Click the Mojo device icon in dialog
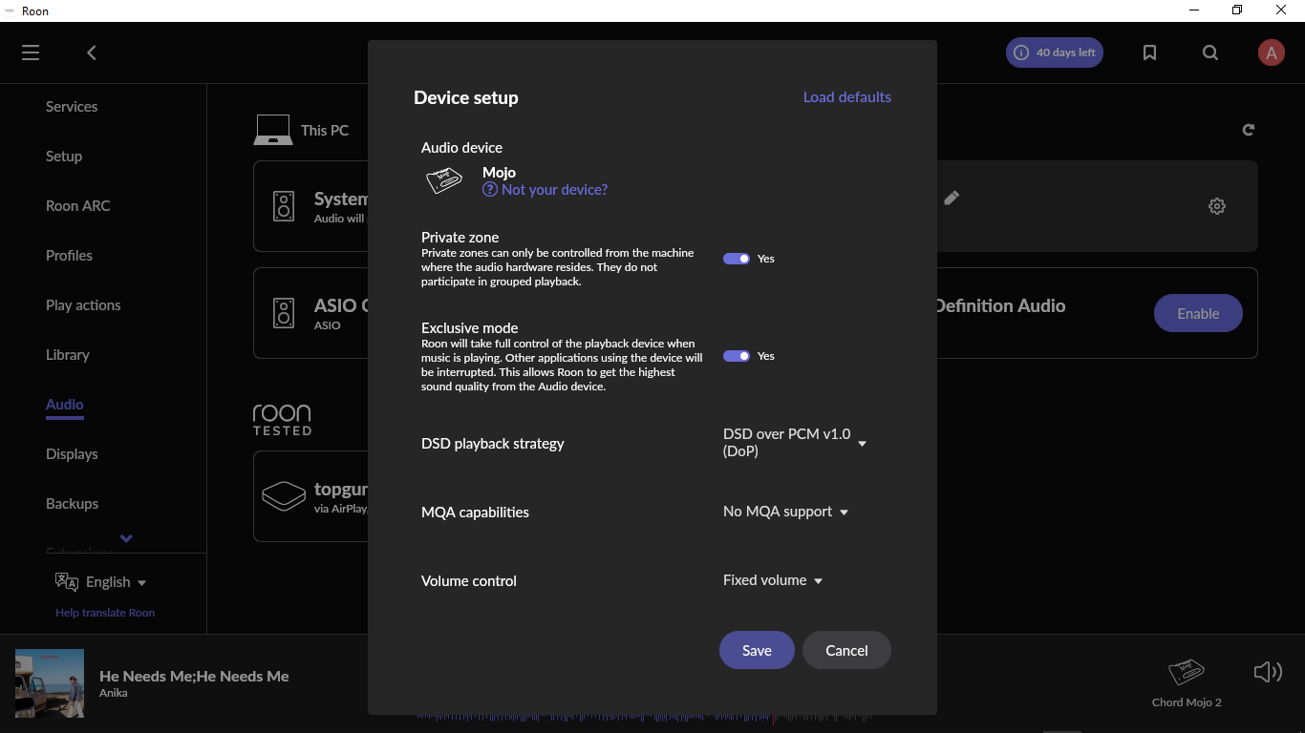This screenshot has width=1305, height=733. (444, 180)
